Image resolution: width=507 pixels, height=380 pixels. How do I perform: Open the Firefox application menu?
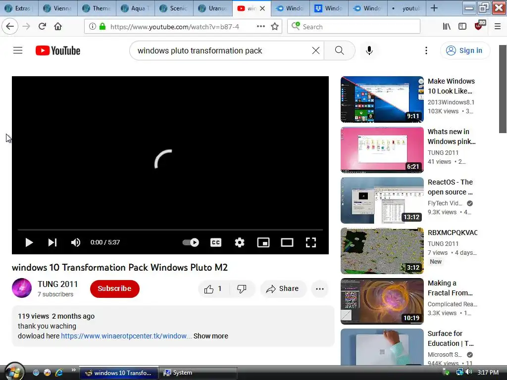[x=498, y=27]
